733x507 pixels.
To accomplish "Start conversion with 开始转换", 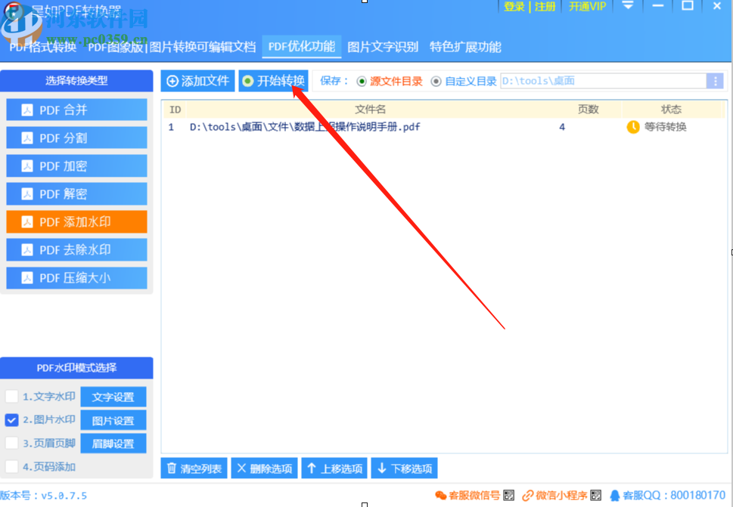I will (x=273, y=80).
